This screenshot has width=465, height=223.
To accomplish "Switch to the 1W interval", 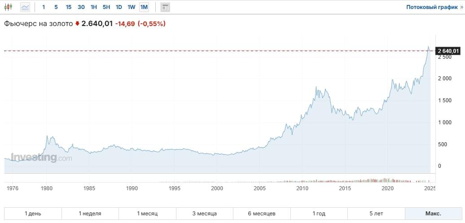I will (x=131, y=7).
